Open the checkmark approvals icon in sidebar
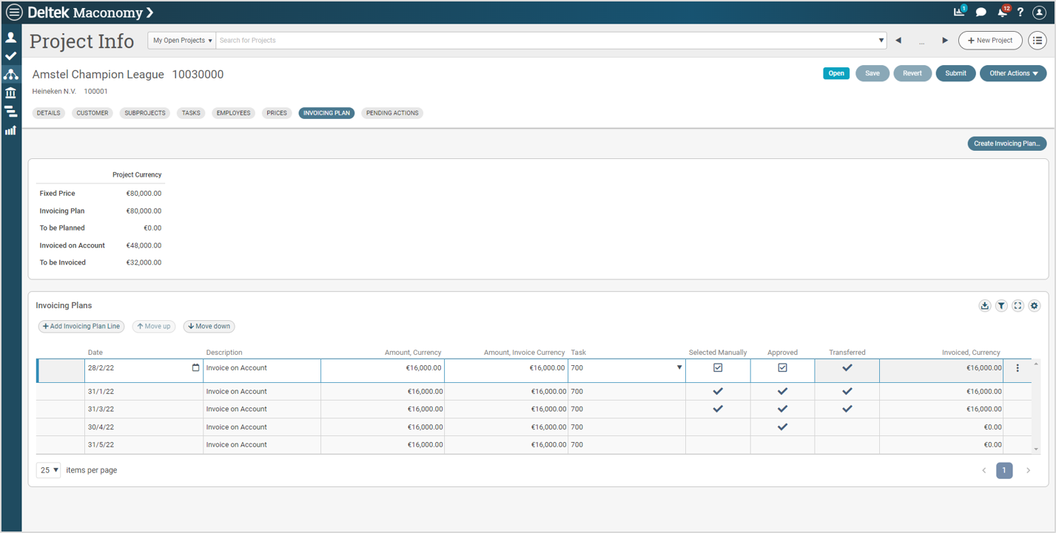1056x533 pixels. tap(11, 56)
